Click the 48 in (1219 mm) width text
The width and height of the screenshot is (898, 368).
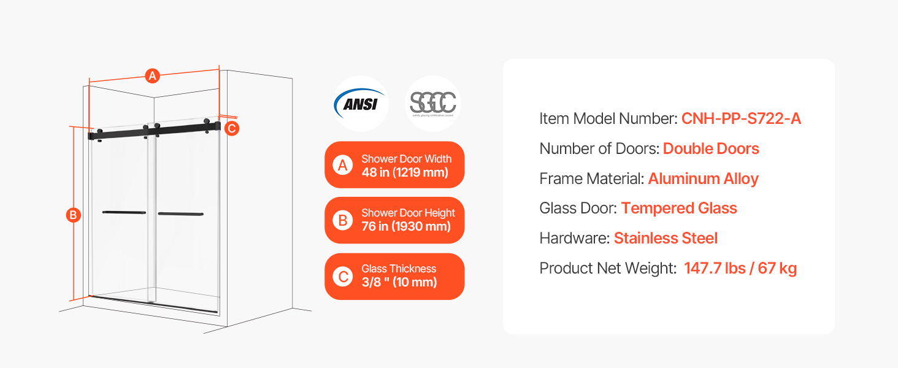pyautogui.click(x=405, y=172)
